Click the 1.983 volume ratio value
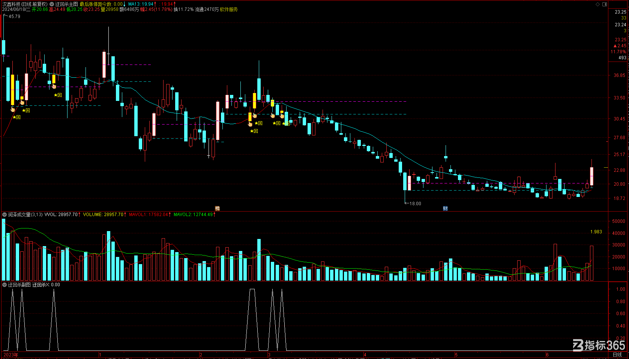The width and height of the screenshot is (629, 359). (596, 232)
